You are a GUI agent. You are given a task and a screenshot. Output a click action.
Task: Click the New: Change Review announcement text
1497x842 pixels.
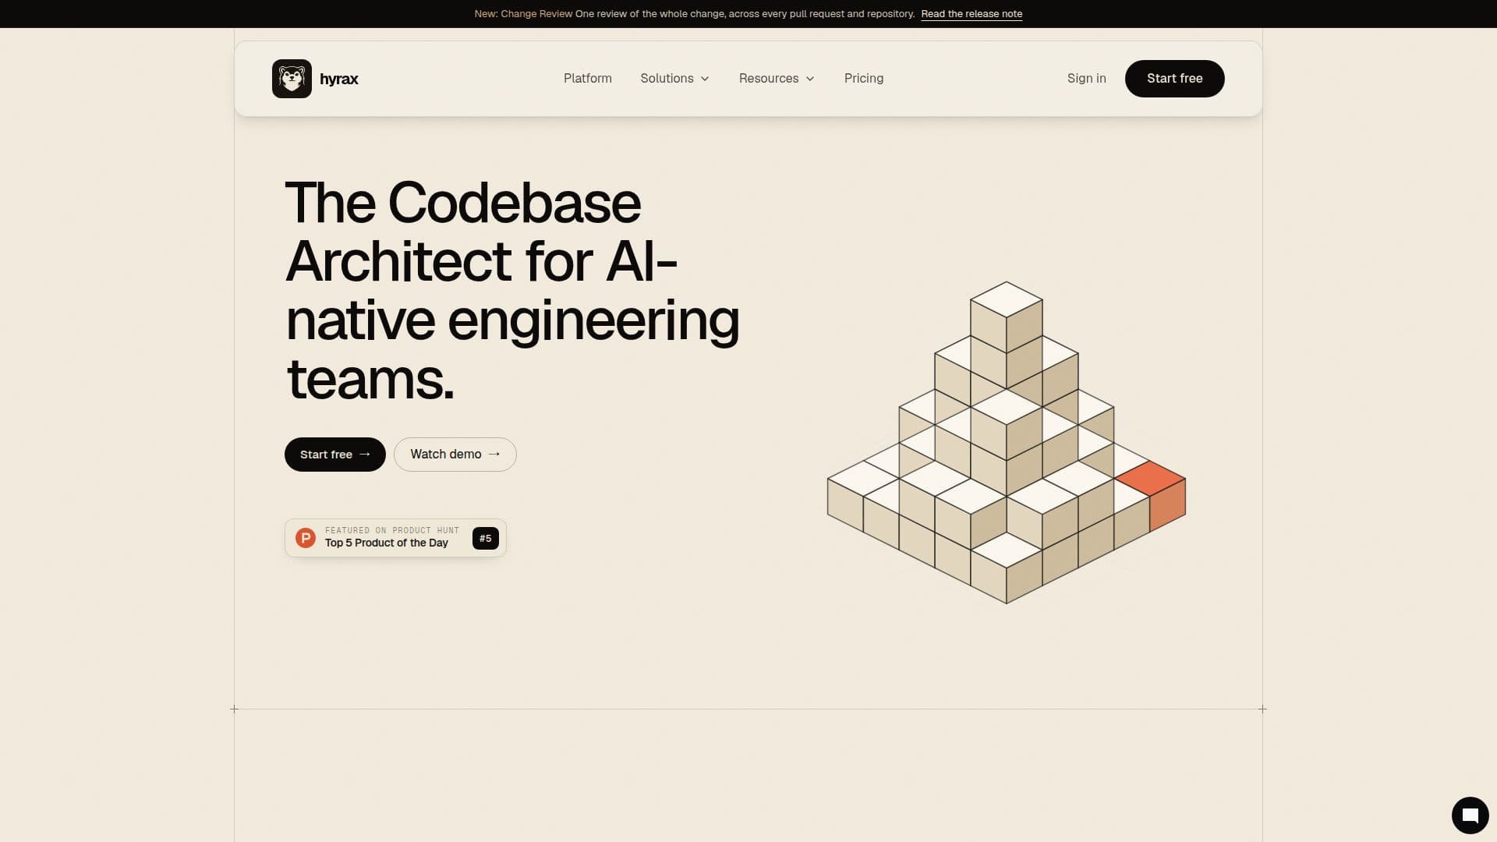(x=523, y=14)
